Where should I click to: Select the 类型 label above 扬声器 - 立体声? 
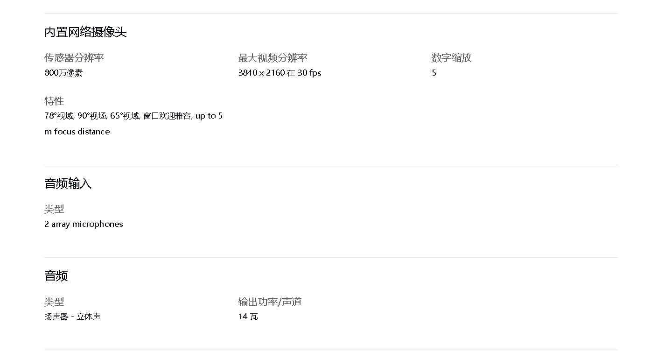pos(54,302)
